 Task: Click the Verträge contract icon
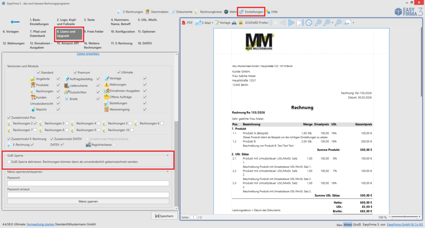(107, 78)
